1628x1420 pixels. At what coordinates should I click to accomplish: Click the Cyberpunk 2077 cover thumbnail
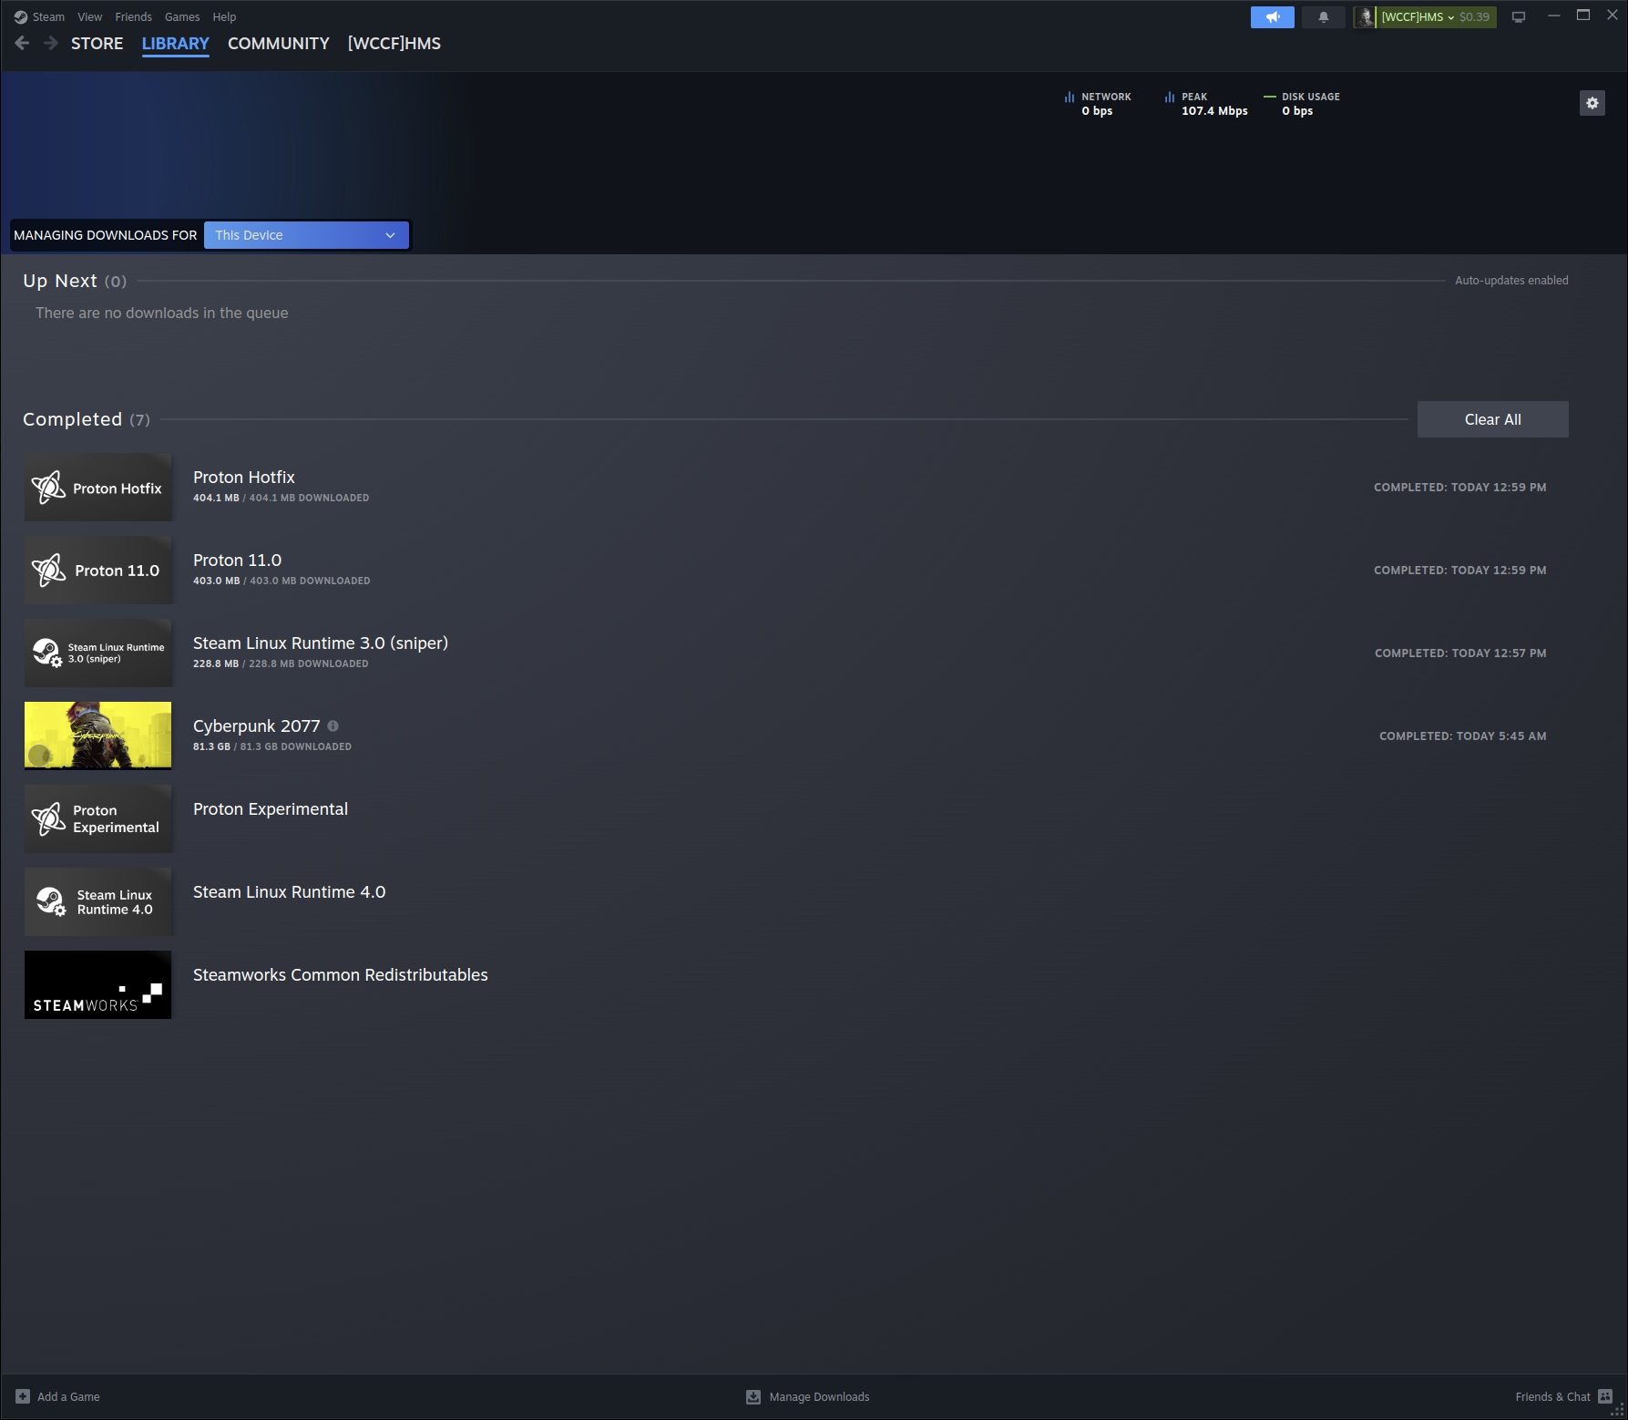(97, 736)
